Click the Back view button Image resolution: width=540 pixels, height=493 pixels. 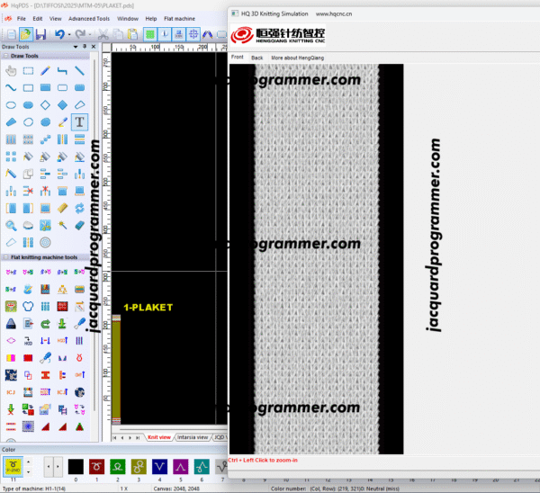257,58
